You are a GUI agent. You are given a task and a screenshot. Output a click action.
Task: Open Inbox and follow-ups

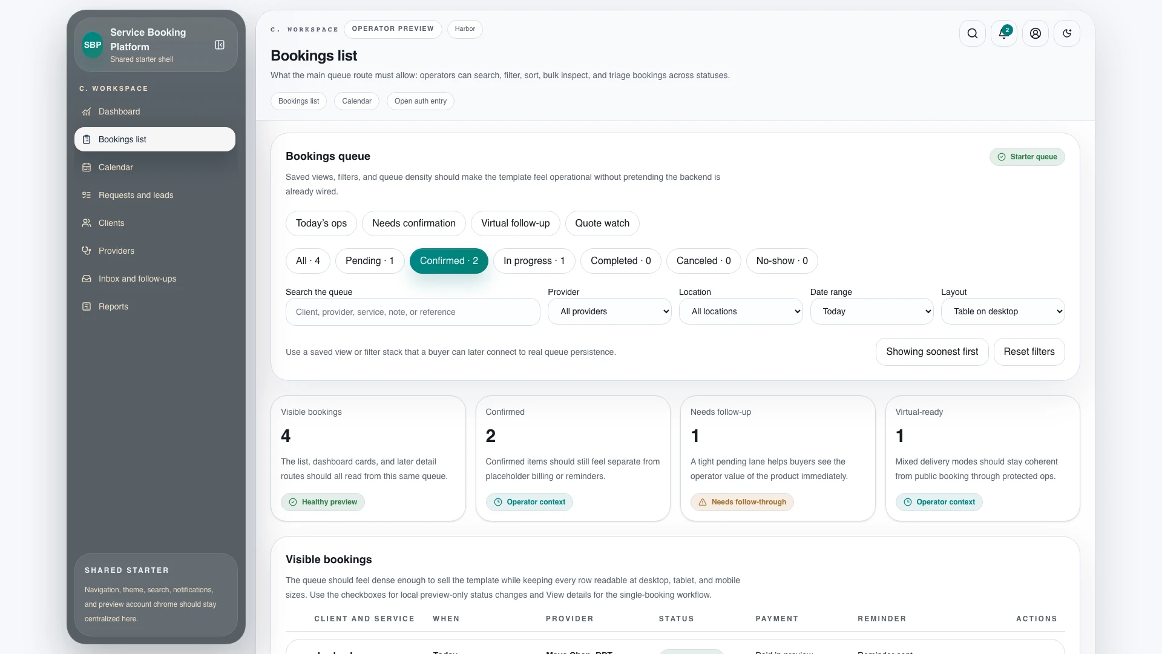pyautogui.click(x=155, y=279)
